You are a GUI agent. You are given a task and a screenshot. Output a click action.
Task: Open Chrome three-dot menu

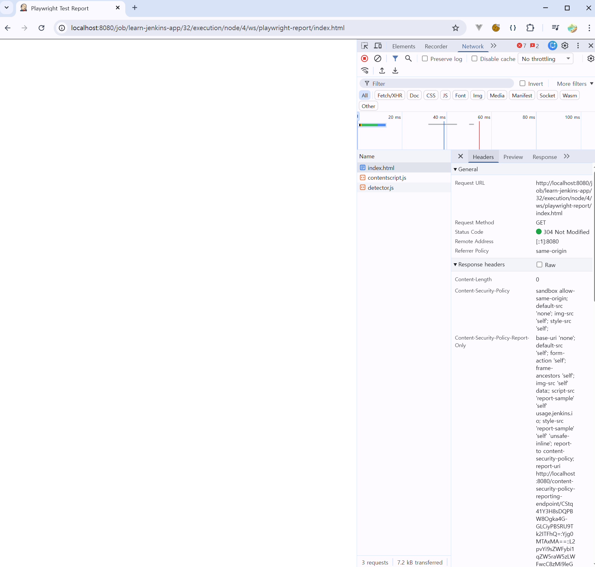coord(589,28)
